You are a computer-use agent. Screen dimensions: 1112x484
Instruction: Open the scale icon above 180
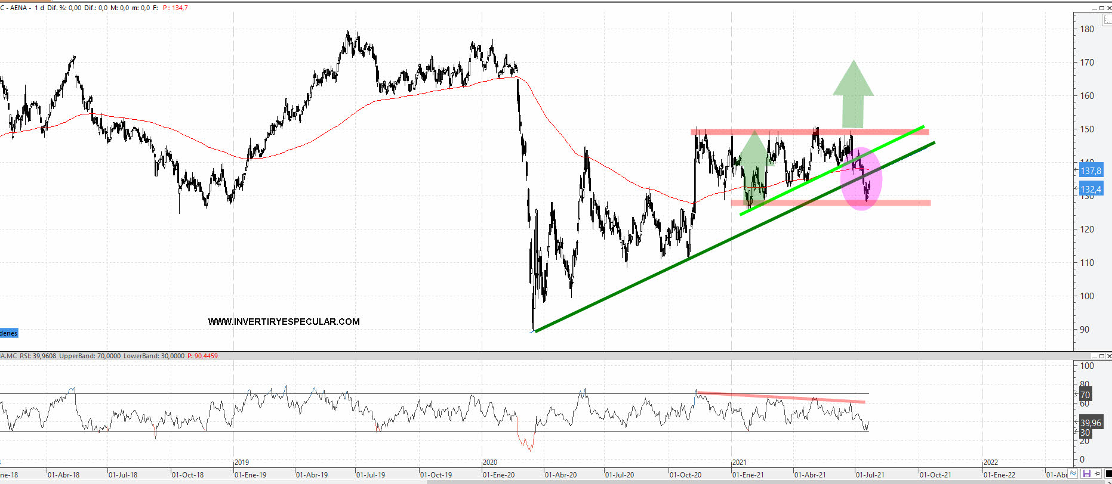tap(1107, 20)
